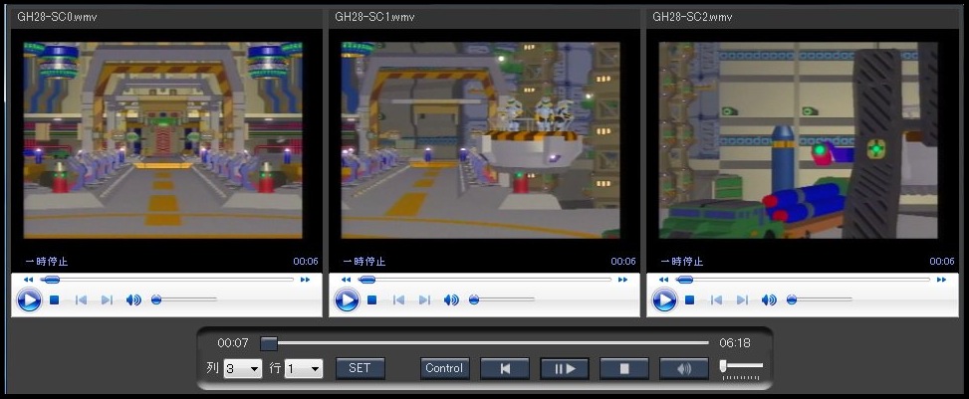Click the GH28-SC0.wmv title text
The image size is (969, 399).
tap(57, 17)
